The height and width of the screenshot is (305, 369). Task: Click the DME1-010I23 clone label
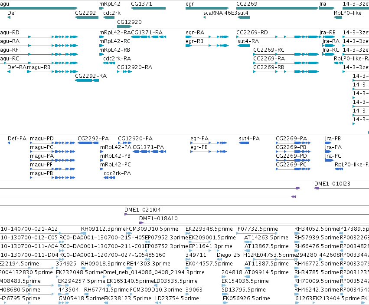[332, 184]
